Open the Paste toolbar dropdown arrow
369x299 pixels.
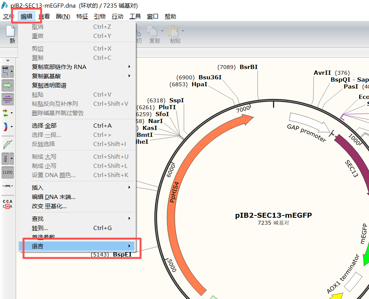(183, 31)
